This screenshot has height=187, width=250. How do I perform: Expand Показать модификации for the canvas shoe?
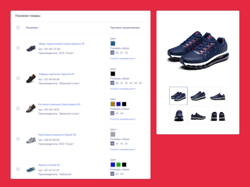pos(123,59)
